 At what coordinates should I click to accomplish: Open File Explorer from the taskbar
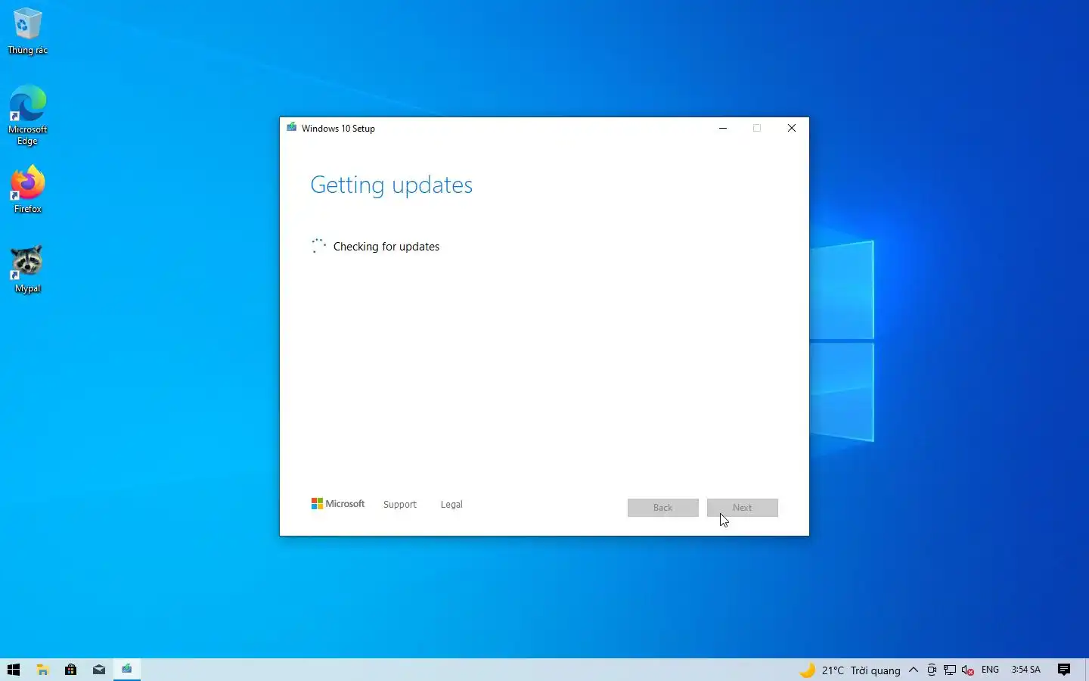pos(42,670)
